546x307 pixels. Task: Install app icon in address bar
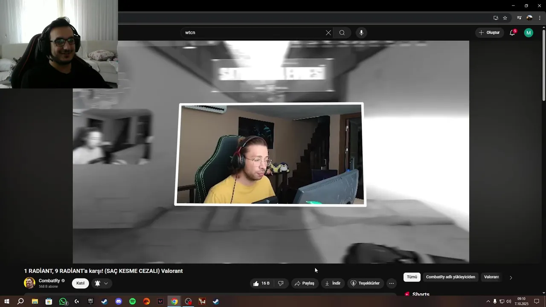(x=496, y=18)
